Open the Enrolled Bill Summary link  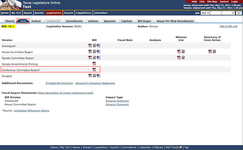click(x=59, y=83)
